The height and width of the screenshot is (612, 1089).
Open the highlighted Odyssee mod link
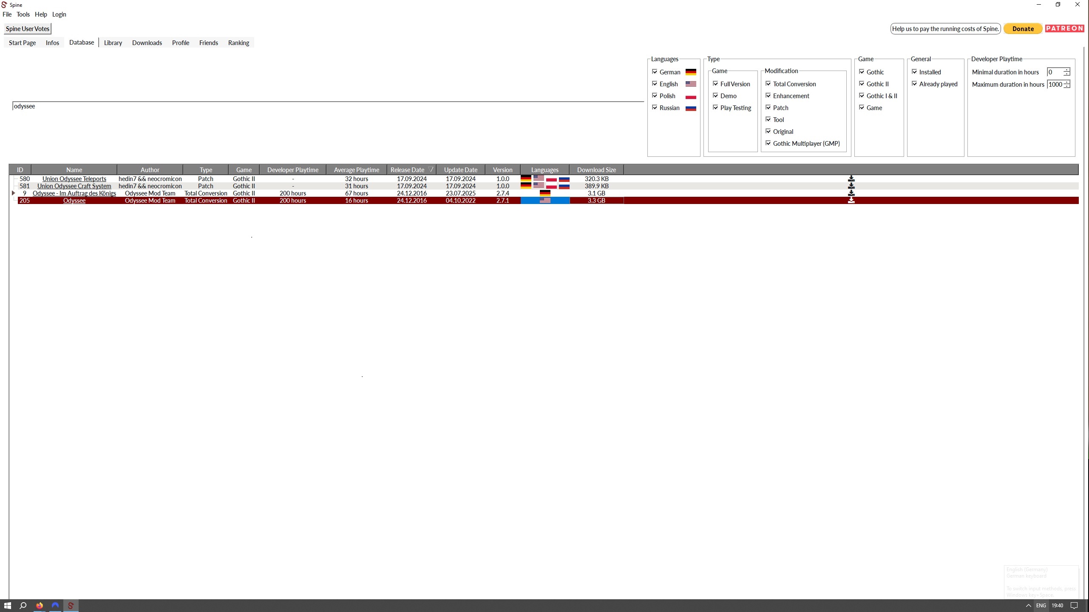click(x=74, y=201)
